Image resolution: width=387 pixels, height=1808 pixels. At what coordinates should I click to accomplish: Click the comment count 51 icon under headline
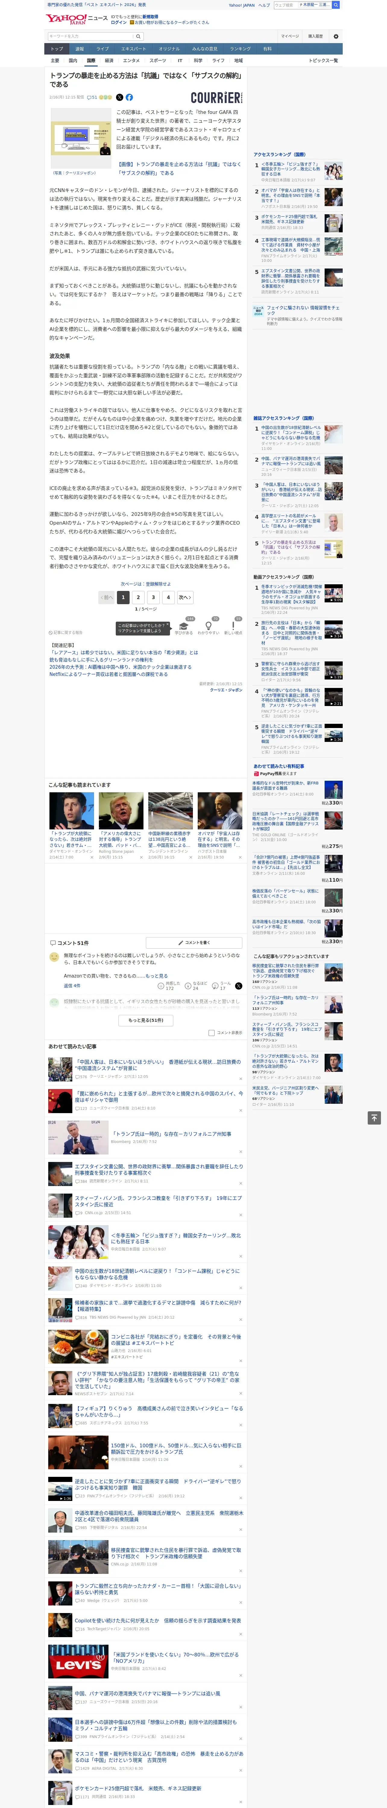92,98
